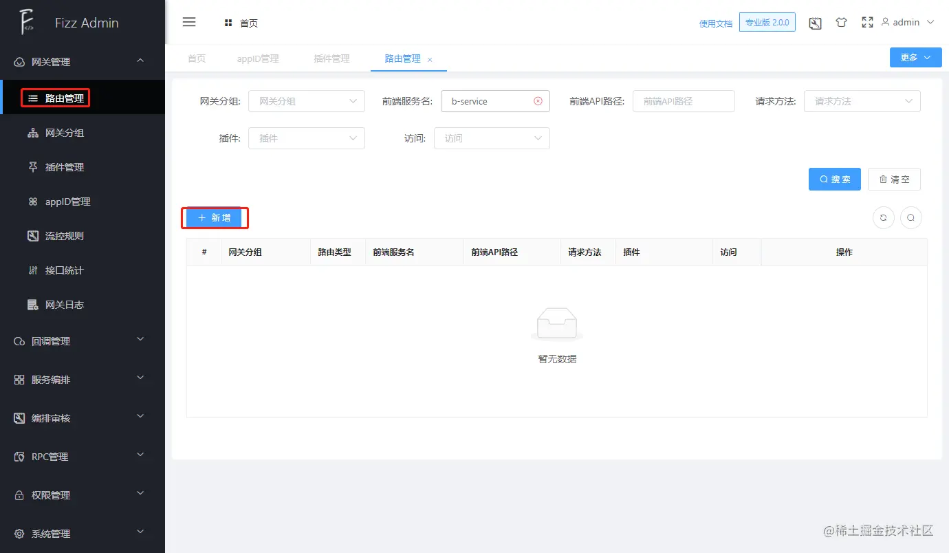Screen dimensions: 949x553
Task: Switch to the 插件管理 tab
Action: click(331, 58)
